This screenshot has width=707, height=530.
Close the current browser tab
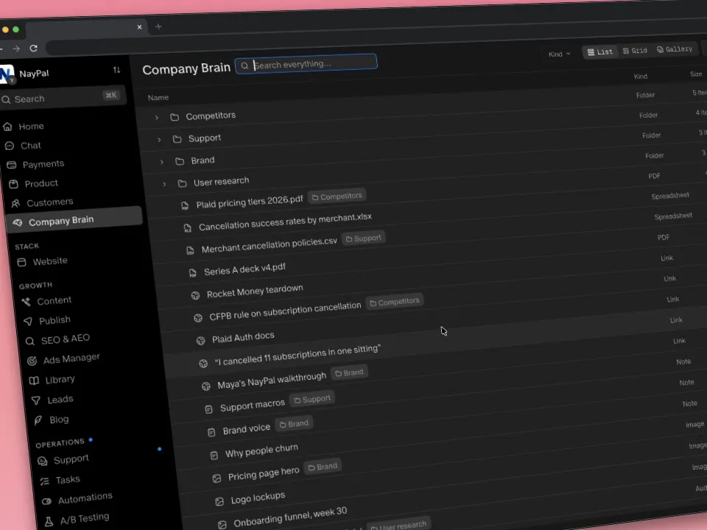pos(139,27)
